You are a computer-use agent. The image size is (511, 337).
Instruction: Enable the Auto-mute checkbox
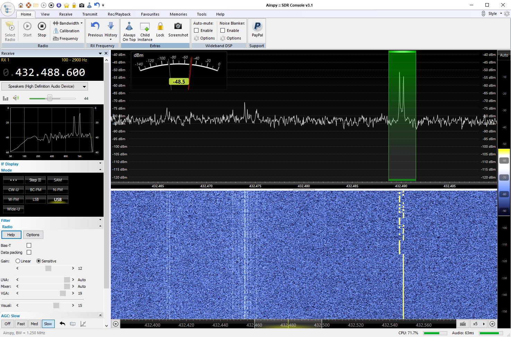coord(196,31)
